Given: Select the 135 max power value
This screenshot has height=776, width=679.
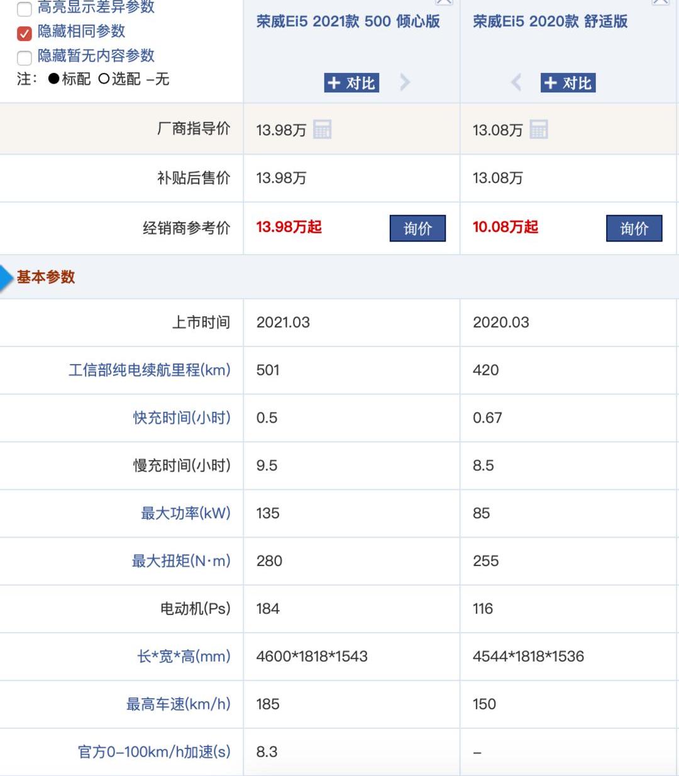Looking at the screenshot, I should click(x=268, y=514).
